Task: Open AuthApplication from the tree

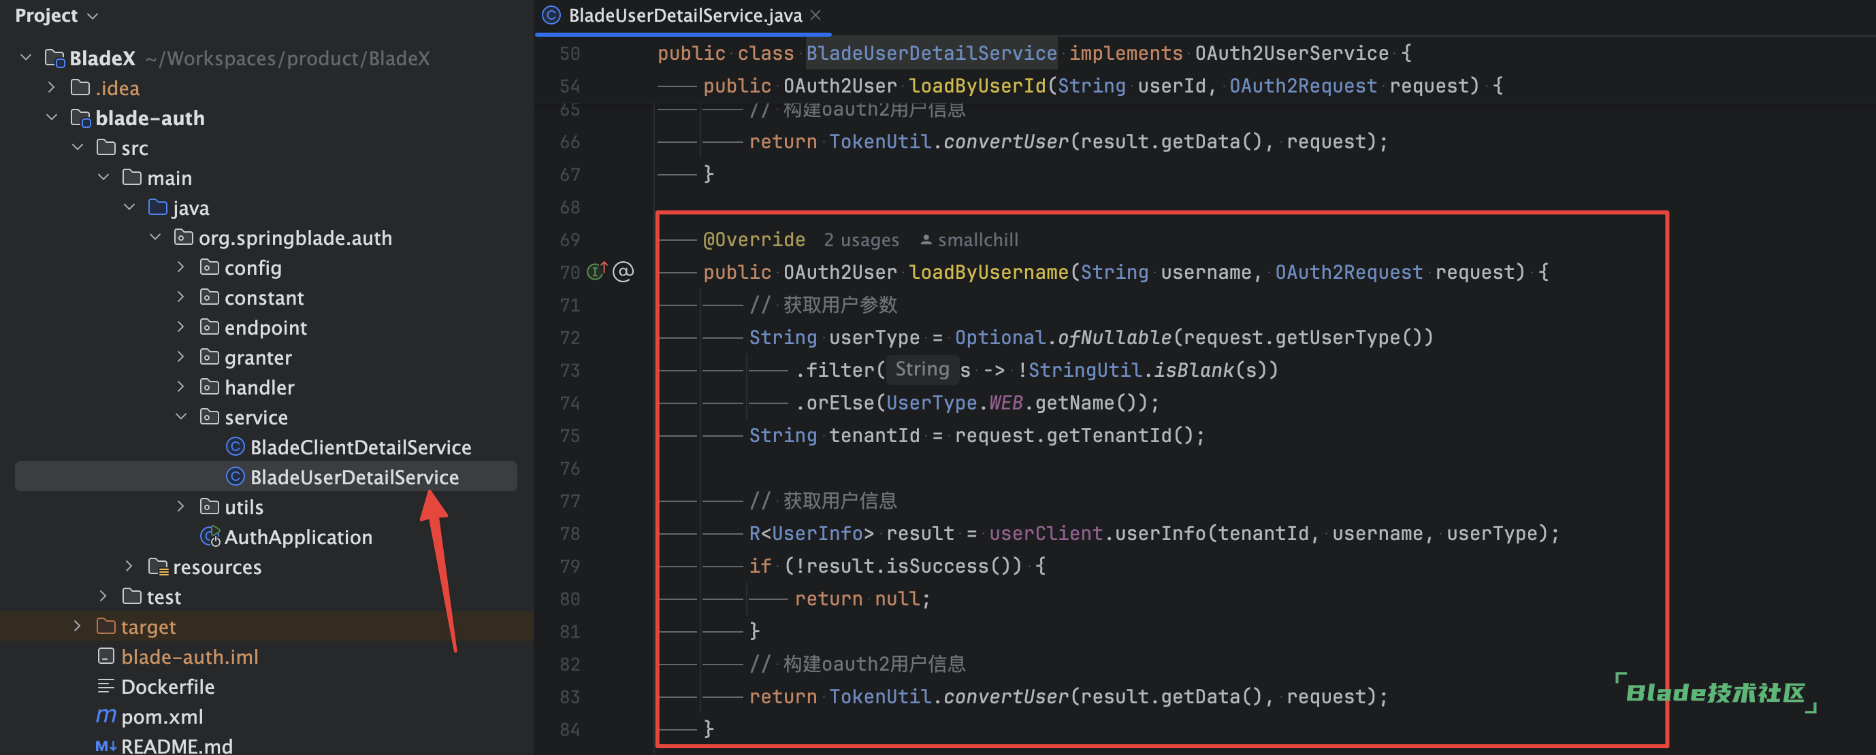Action: (298, 537)
